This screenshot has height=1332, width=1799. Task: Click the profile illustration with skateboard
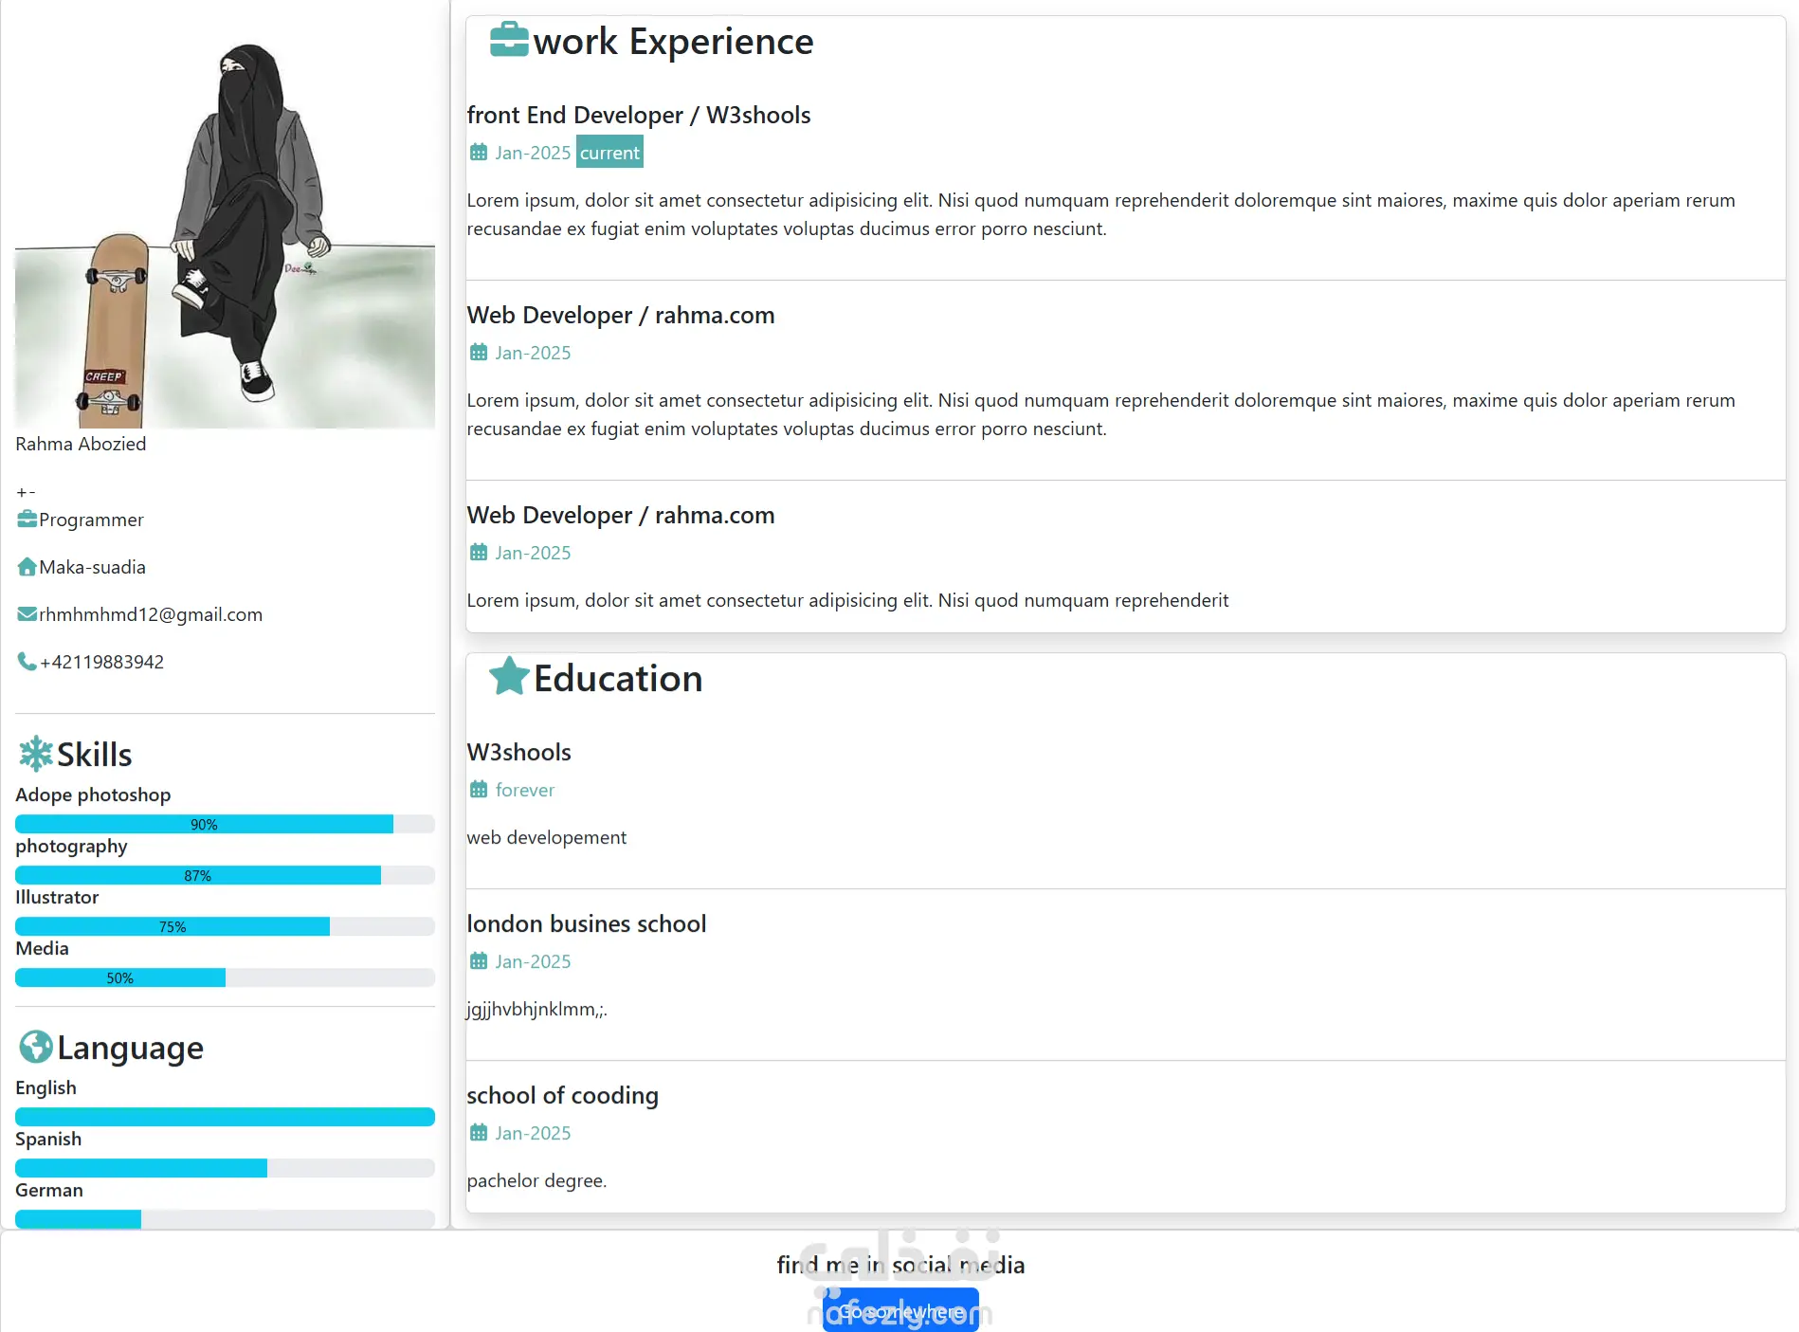point(225,235)
